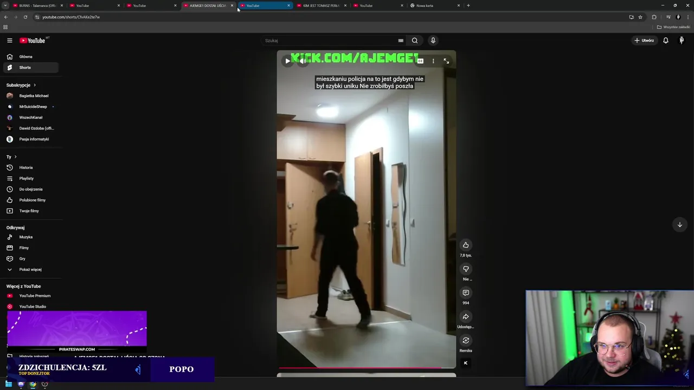Screen dimensions: 694x390
Task: Open Twoje filmy
Action: click(30, 211)
